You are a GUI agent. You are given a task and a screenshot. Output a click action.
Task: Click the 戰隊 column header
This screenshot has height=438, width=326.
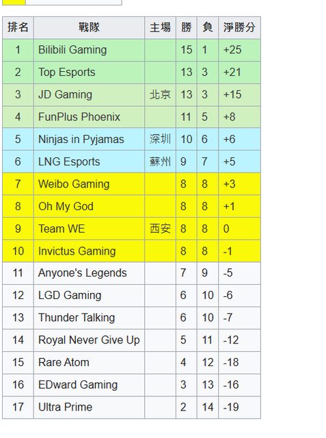[89, 27]
